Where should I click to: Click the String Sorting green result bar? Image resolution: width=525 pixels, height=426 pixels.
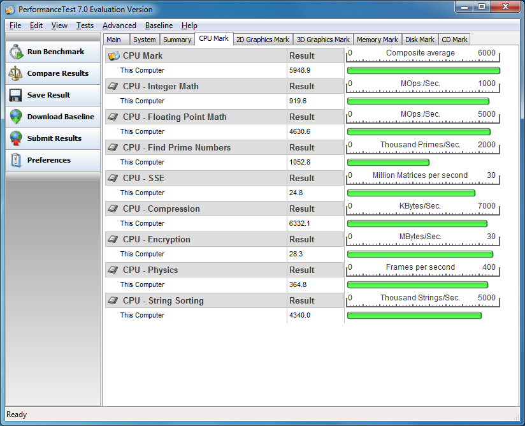click(x=414, y=315)
